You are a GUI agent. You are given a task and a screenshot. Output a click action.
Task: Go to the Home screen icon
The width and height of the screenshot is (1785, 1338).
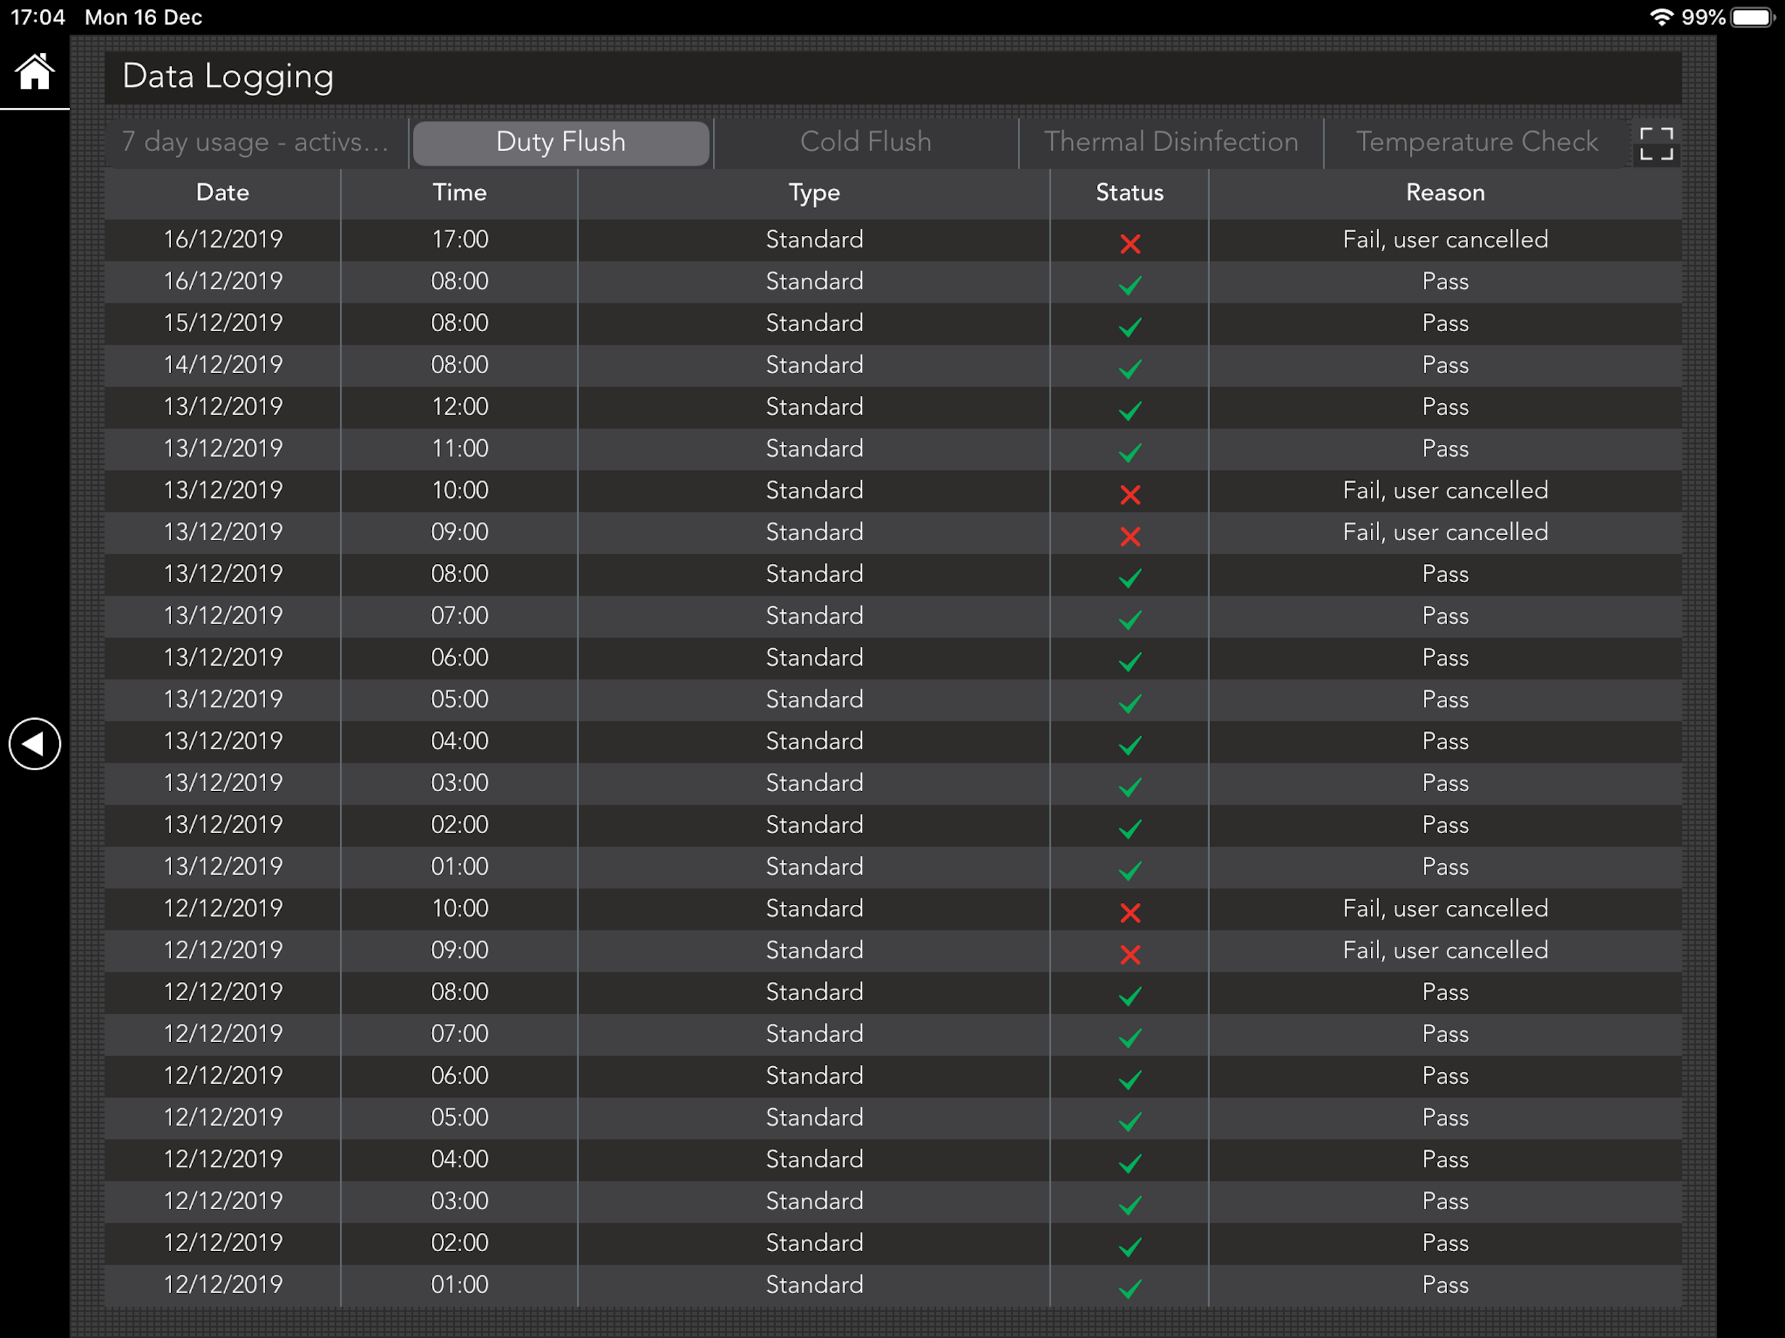(x=35, y=72)
